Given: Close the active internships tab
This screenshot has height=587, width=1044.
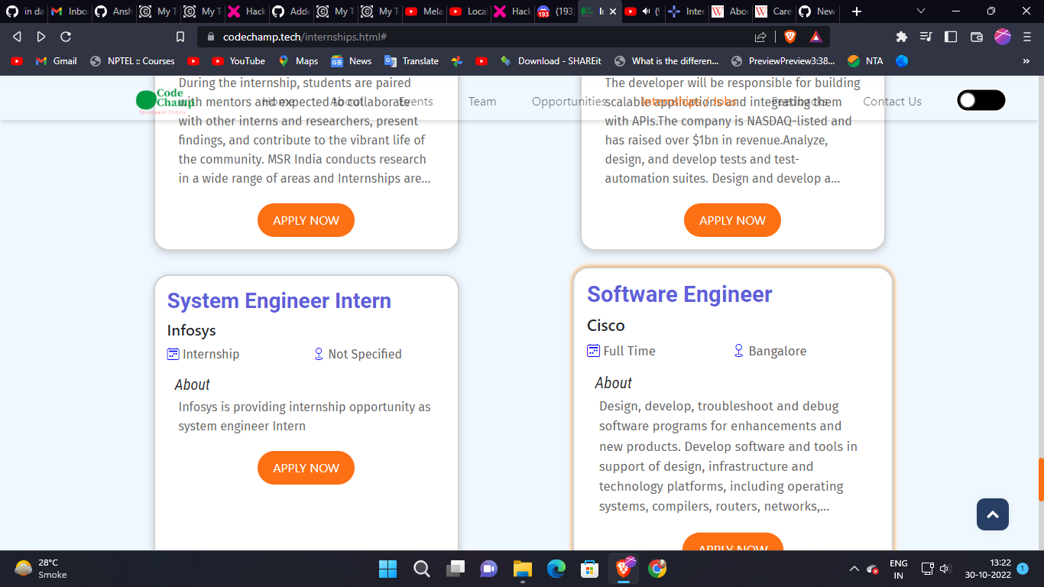Looking at the screenshot, I should click(612, 11).
